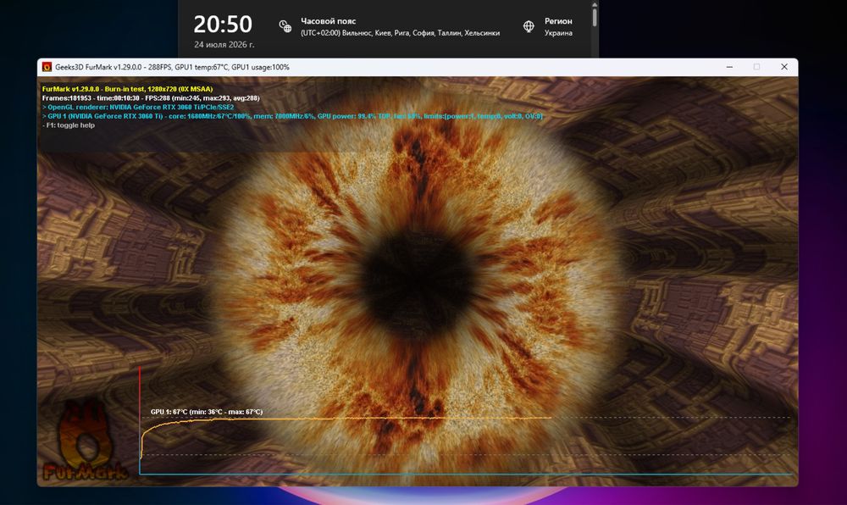Click the yellow Burn-in test header line

128,89
